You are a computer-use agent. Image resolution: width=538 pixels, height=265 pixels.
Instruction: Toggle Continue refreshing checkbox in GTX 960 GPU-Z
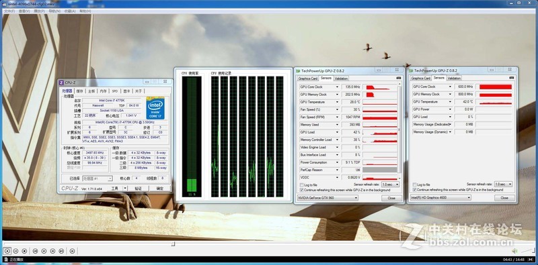301,190
